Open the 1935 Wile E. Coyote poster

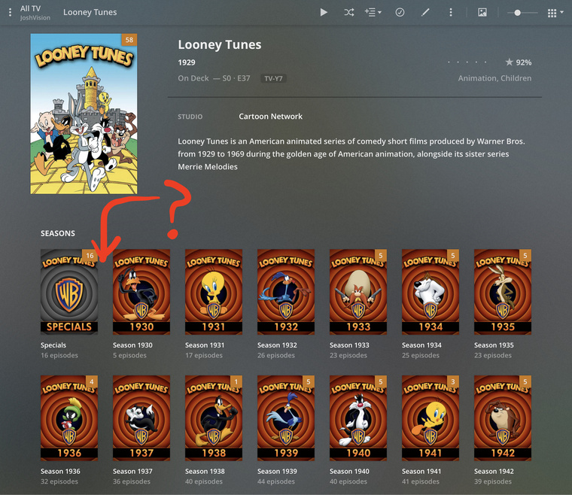[503, 292]
